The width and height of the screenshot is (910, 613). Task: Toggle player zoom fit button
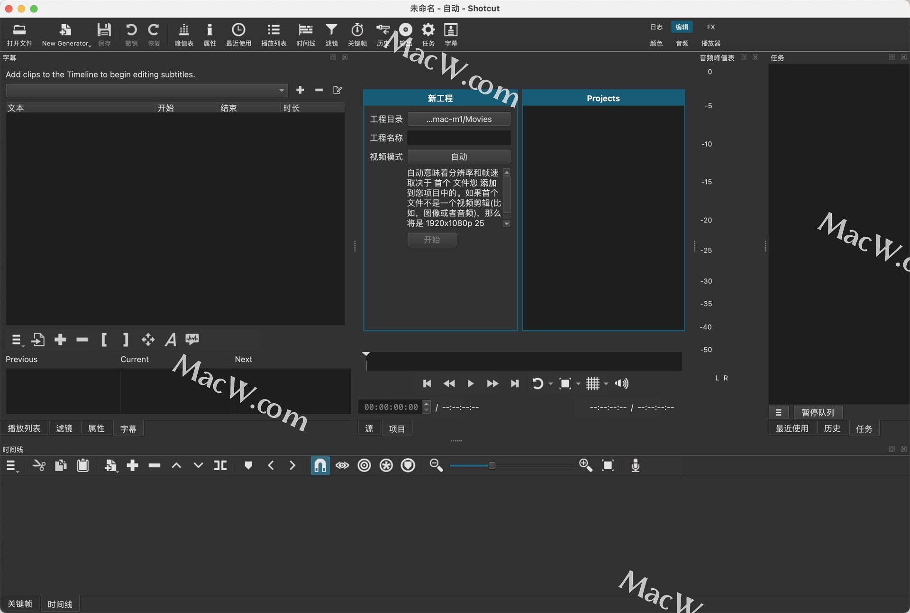(565, 383)
